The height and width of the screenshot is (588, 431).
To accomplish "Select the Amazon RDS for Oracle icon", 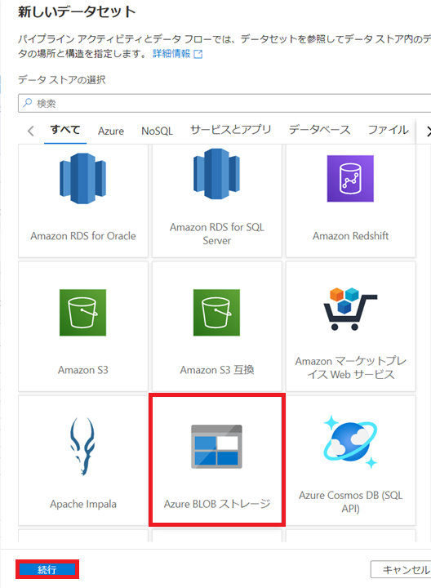I will 82,178.
